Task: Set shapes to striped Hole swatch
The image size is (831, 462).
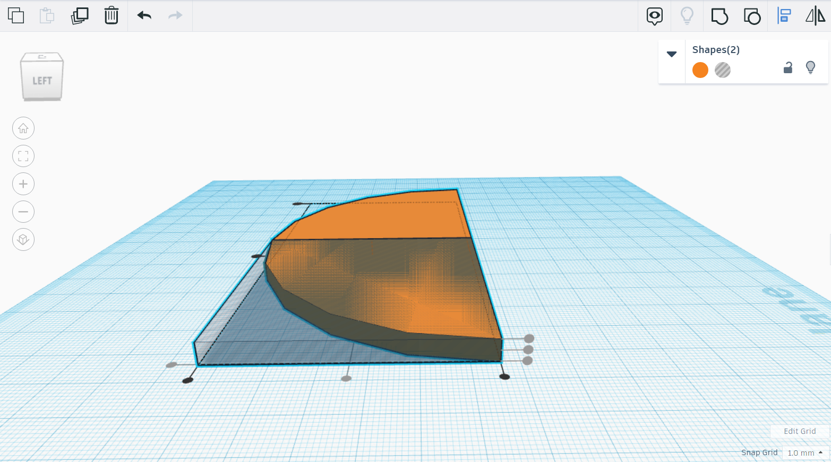Action: point(723,70)
